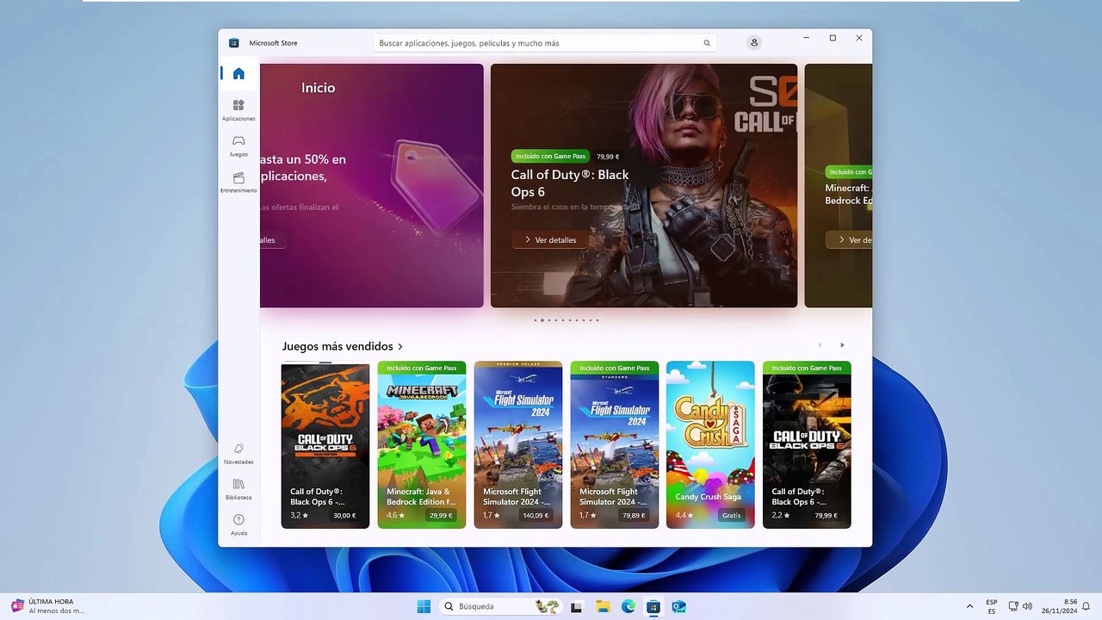Viewport: 1102px width, 620px height.
Task: Open Task View from the taskbar
Action: pos(576,606)
